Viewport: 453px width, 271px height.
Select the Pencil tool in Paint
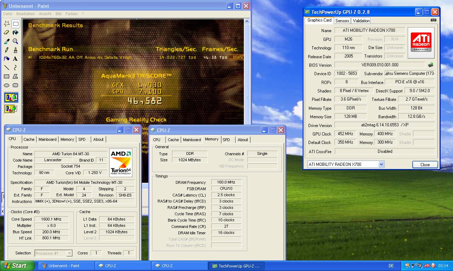7,50
